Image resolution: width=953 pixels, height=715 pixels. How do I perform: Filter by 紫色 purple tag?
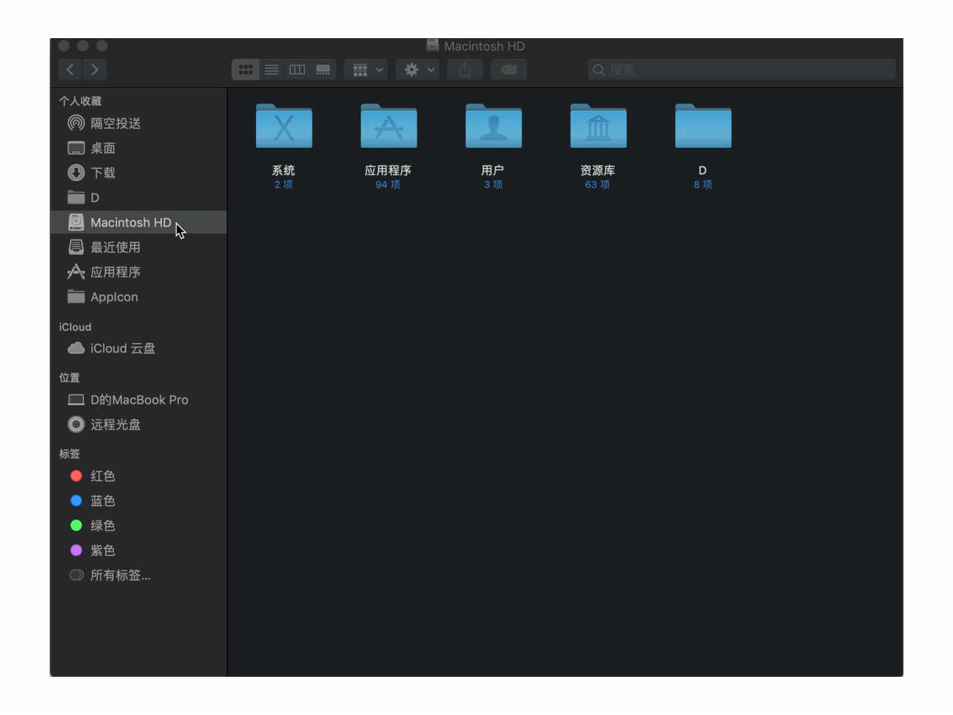click(139, 550)
